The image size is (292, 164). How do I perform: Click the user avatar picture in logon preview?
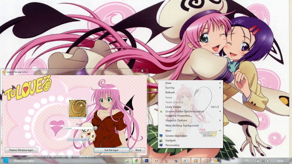click(x=78, y=108)
